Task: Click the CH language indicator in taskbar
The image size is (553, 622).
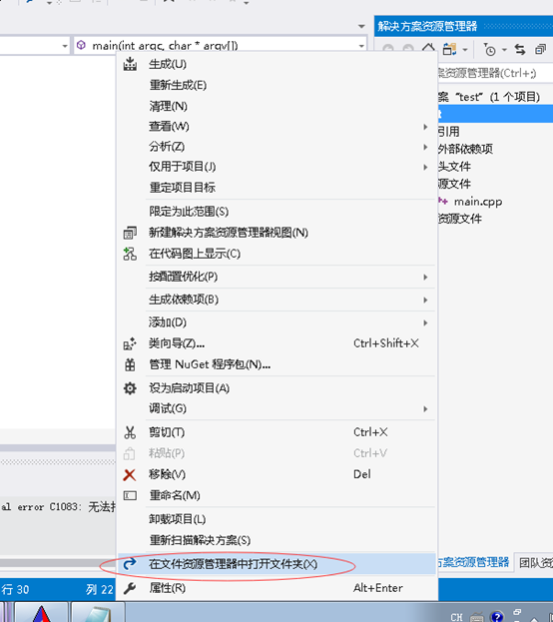Action: pyautogui.click(x=456, y=617)
